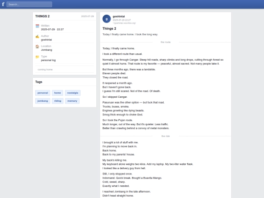Click the folder icon beside Type

tap(37, 57)
